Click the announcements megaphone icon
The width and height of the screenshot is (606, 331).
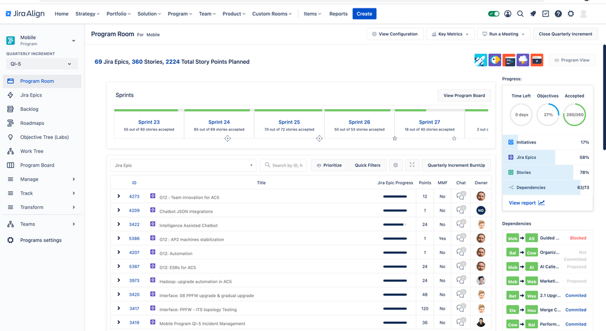[x=533, y=14]
